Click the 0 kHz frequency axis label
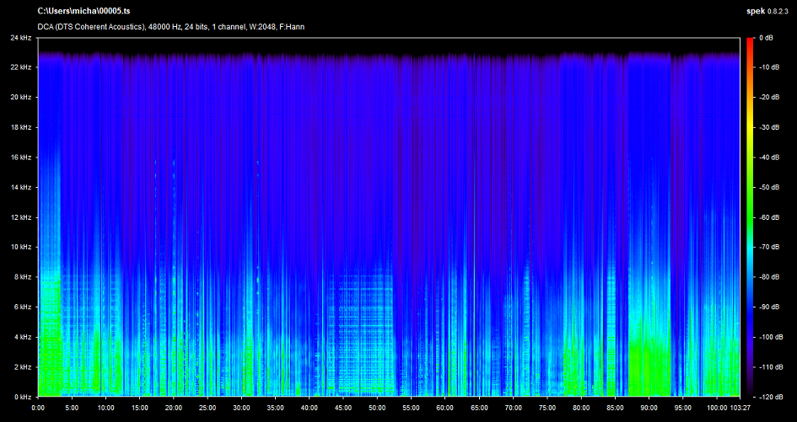 click(x=23, y=396)
